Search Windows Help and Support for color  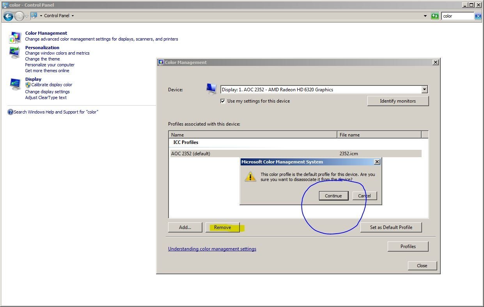coord(56,112)
